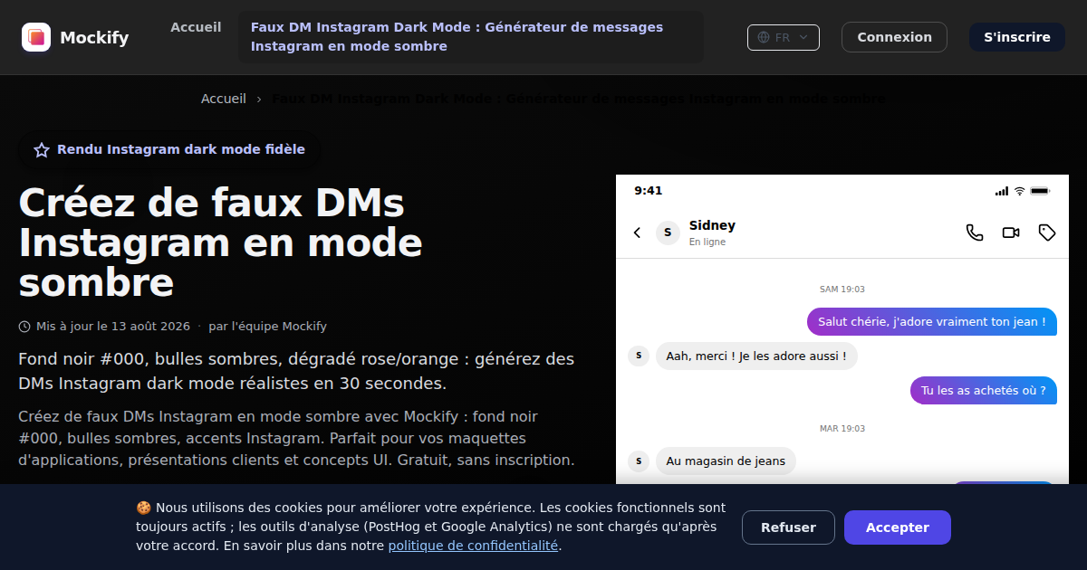The width and height of the screenshot is (1087, 570).
Task: Click the MAR 19:03 timestamp
Action: point(842,429)
